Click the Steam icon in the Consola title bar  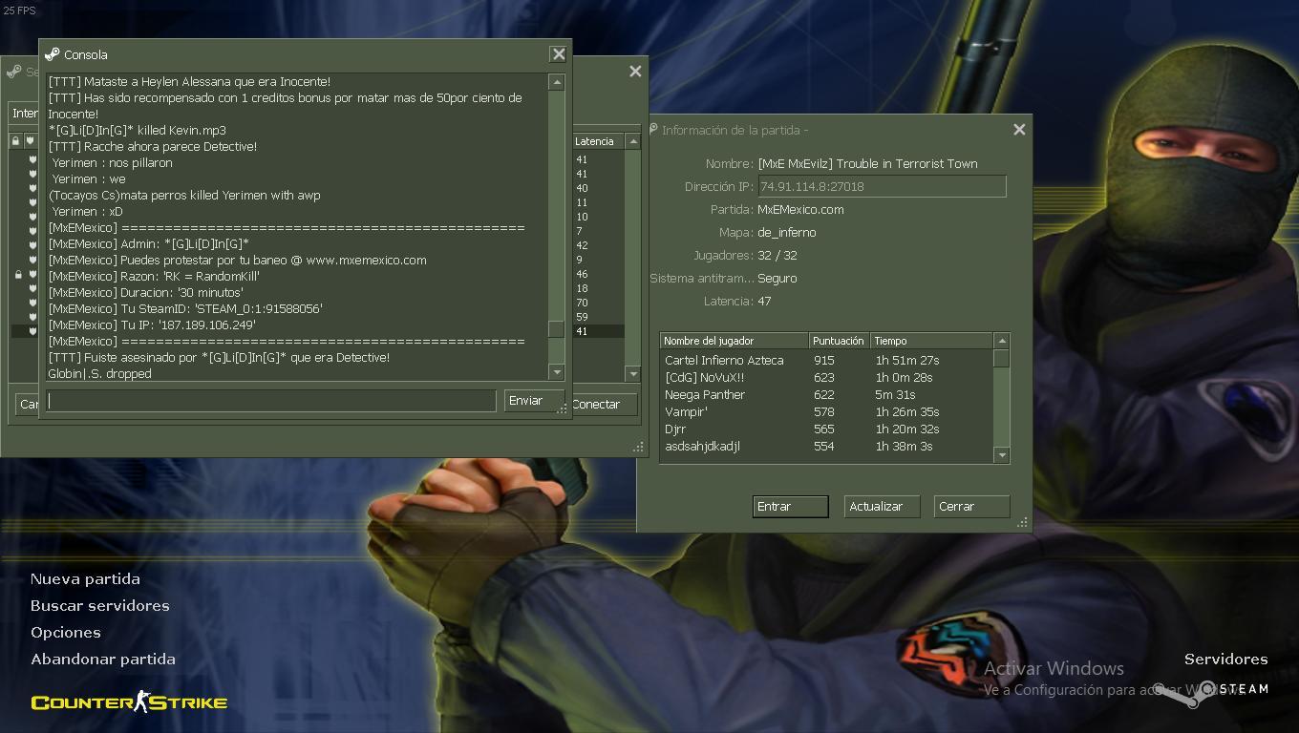(52, 54)
